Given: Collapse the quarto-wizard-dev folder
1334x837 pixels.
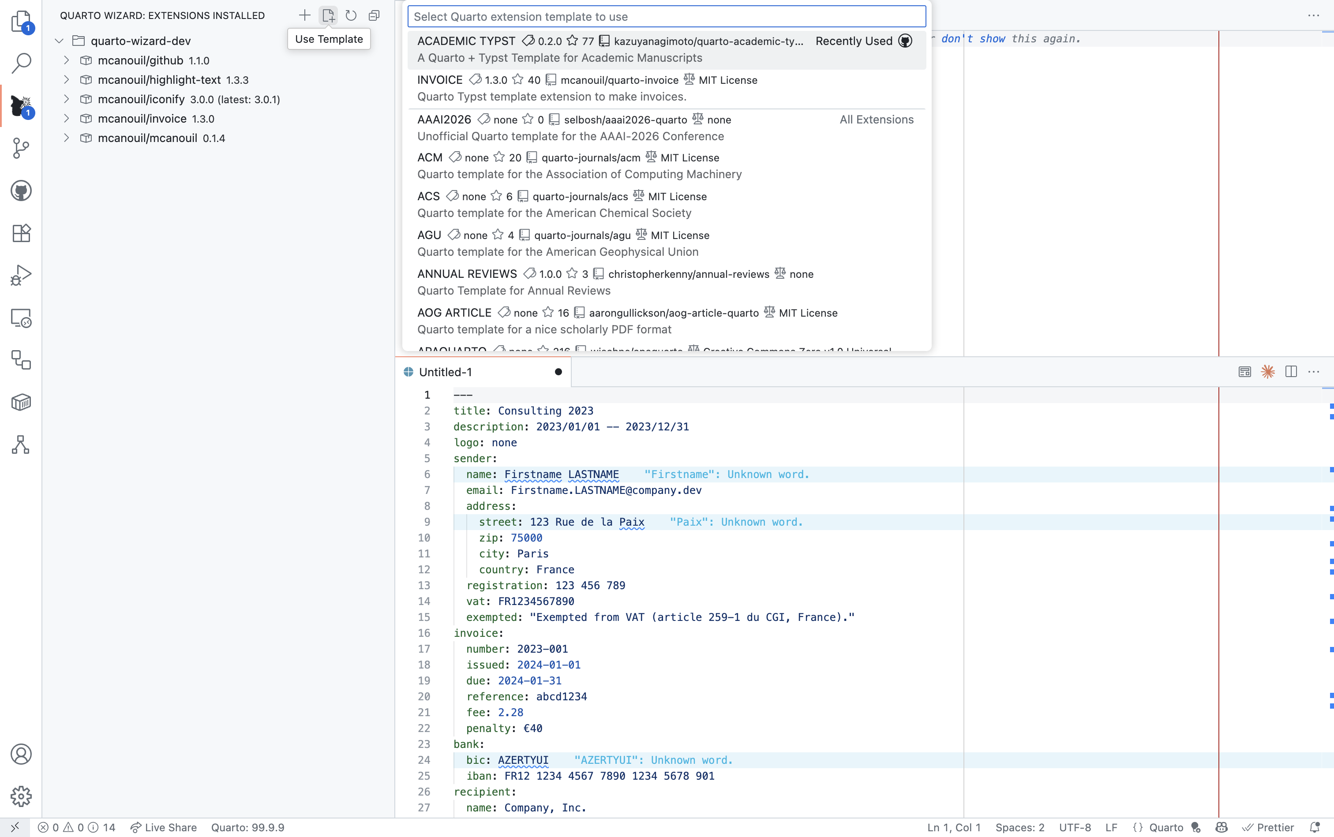Looking at the screenshot, I should pos(59,41).
